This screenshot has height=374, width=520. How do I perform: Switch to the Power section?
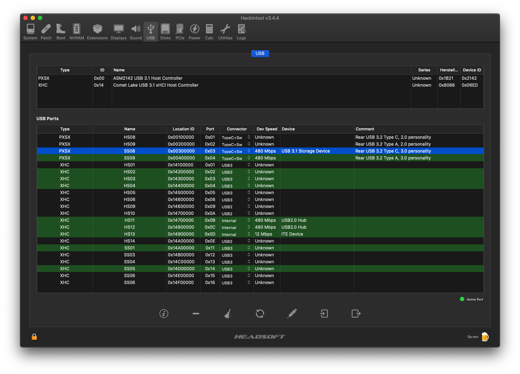[194, 32]
